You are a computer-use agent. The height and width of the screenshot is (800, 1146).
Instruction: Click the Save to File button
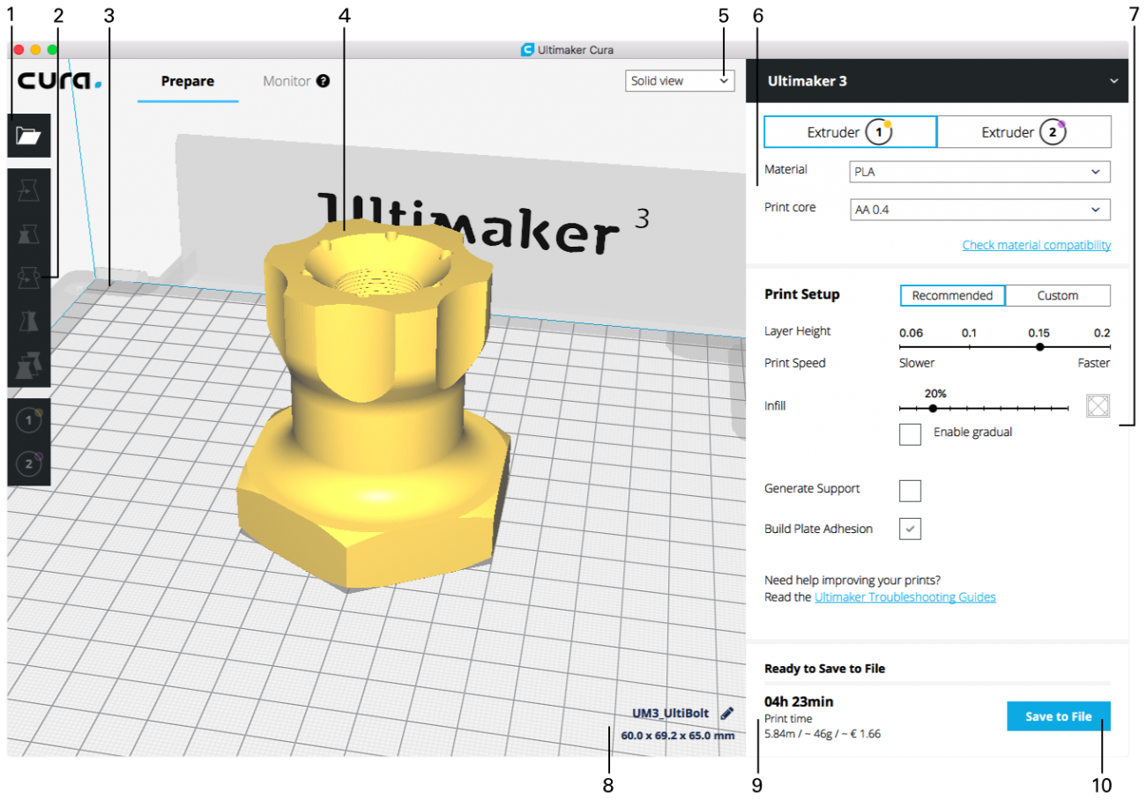click(1058, 716)
